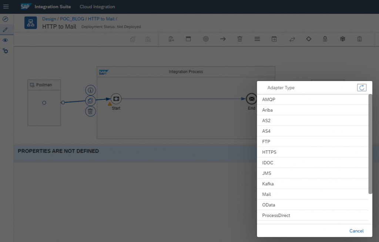The width and height of the screenshot is (379, 242).
Task: Select the Call step toolbar icon
Action: [x=274, y=39]
